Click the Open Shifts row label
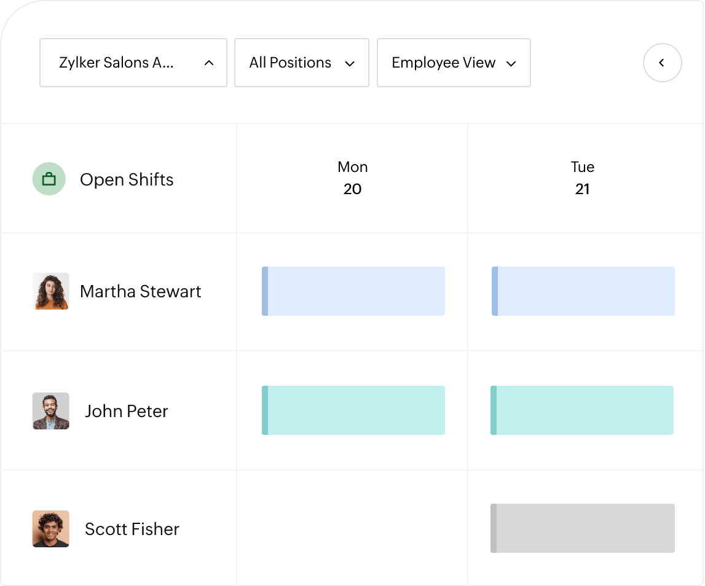The image size is (705, 586). tap(127, 179)
